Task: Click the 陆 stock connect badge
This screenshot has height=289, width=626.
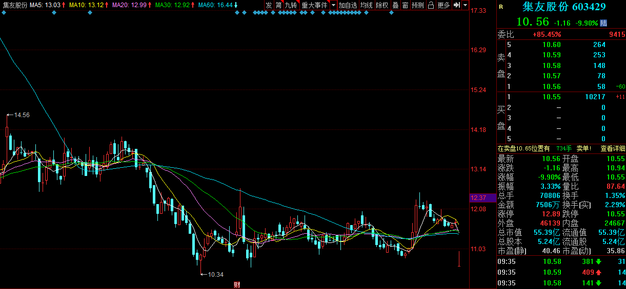Action: click(x=604, y=23)
